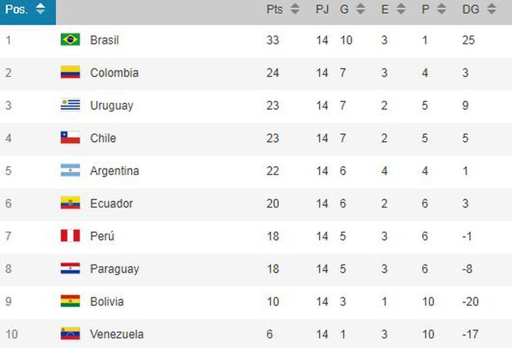Click the Colombia flag icon
Image resolution: width=512 pixels, height=348 pixels.
coord(70,72)
